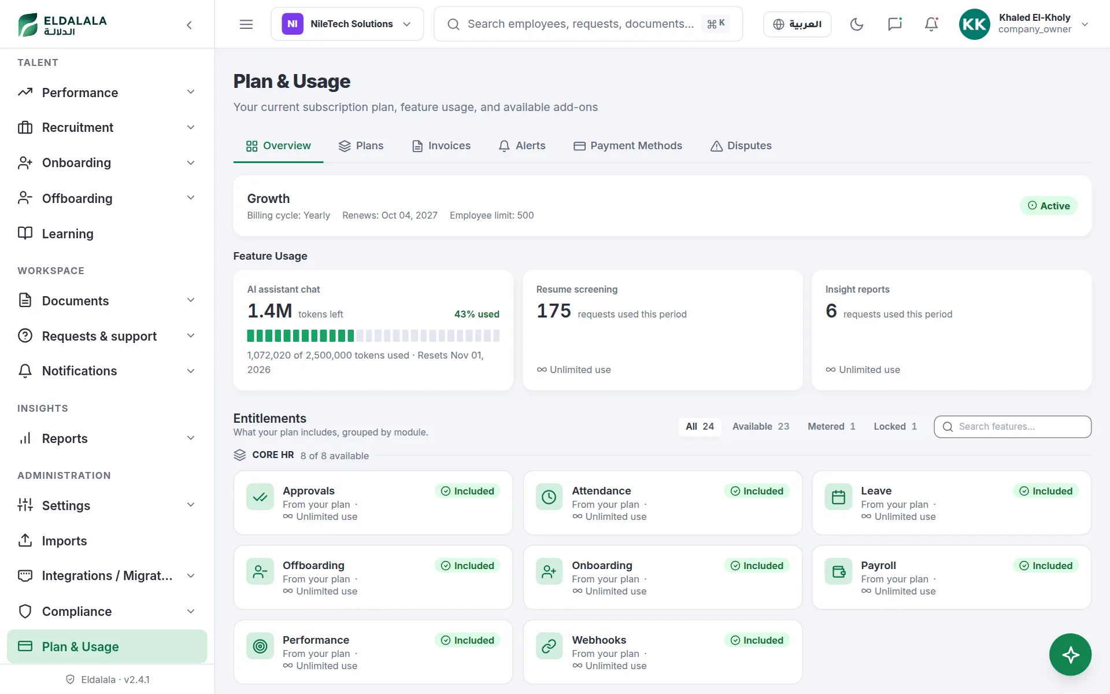Open the Disputes tab
Viewport: 1110px width, 694px height.
pyautogui.click(x=741, y=146)
